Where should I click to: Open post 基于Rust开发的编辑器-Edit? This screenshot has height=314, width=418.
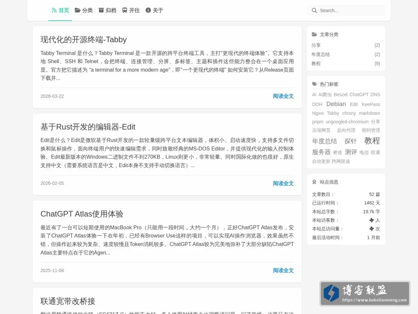pos(88,127)
